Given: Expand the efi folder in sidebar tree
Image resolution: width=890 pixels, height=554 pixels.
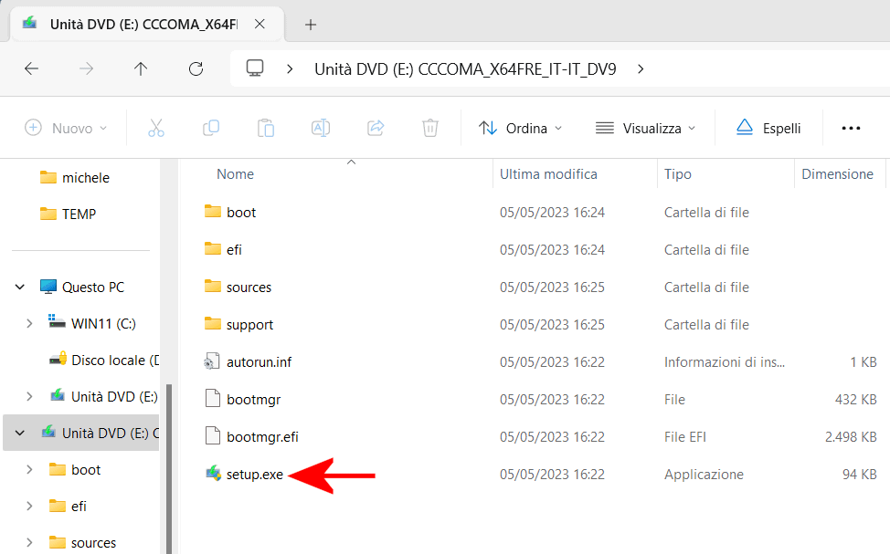Looking at the screenshot, I should 29,506.
